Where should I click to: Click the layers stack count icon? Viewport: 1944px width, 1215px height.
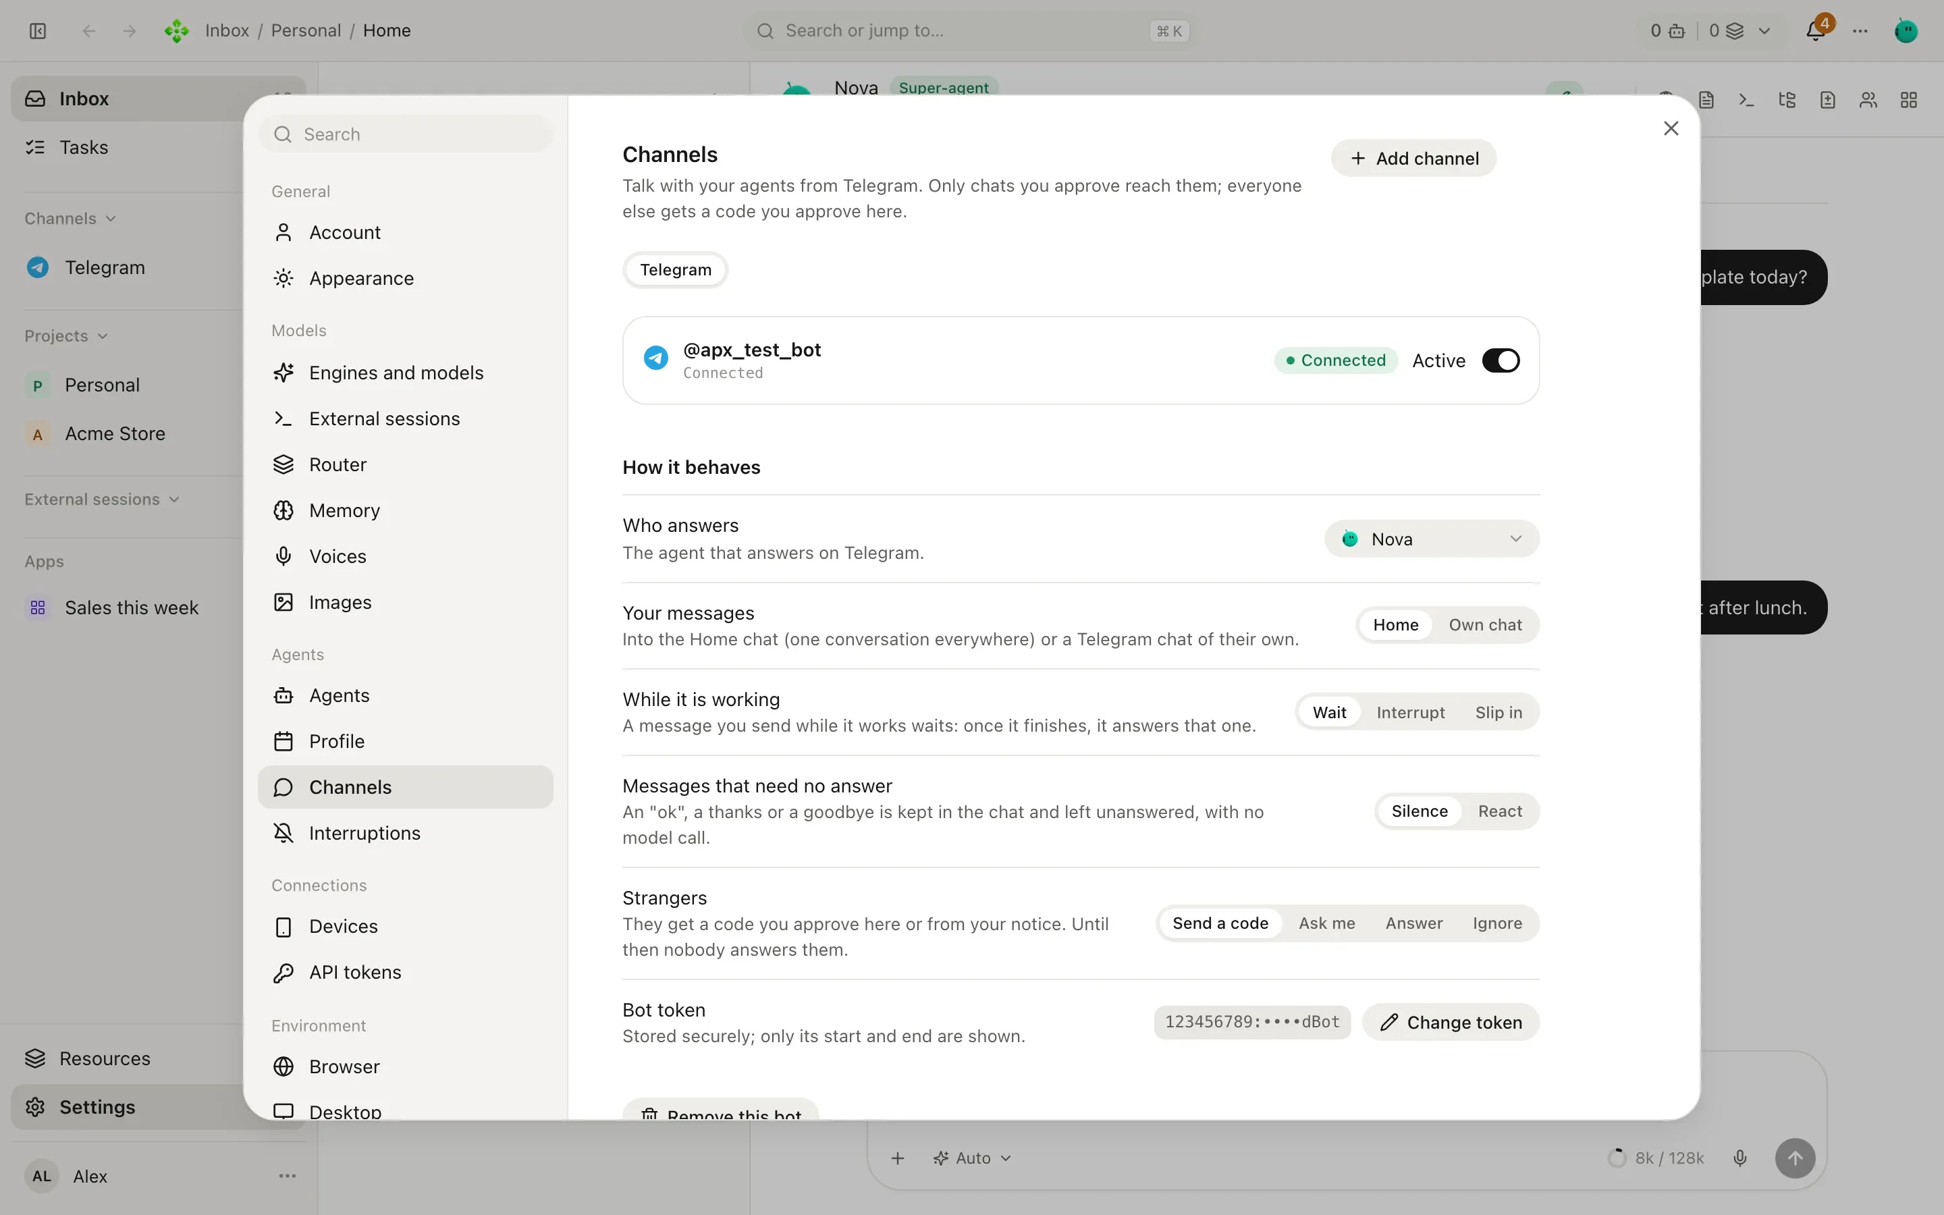[x=1735, y=30]
